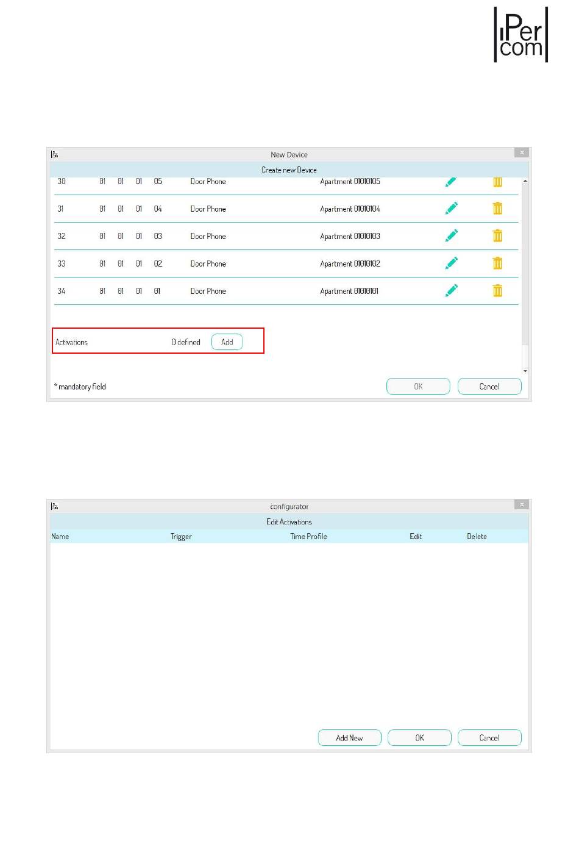Delete the Apartment 01010101 entry

(x=497, y=291)
